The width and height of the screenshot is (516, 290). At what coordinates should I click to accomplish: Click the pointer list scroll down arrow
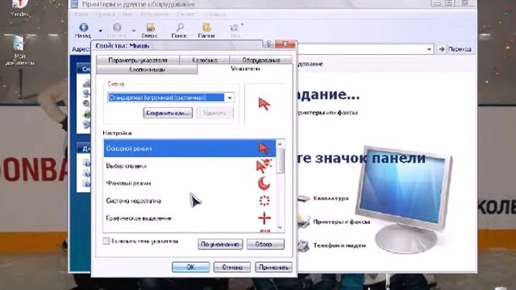(x=281, y=227)
